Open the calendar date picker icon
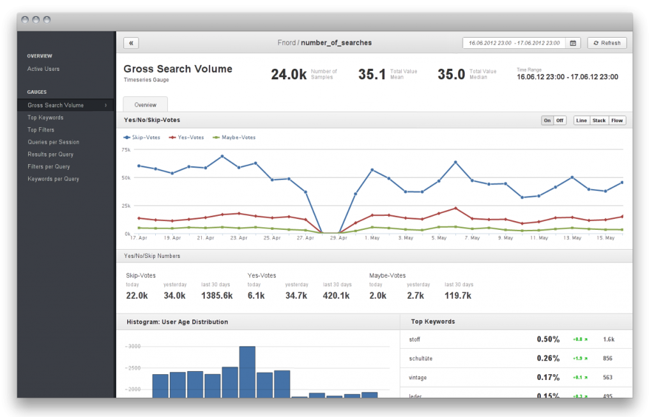The height and width of the screenshot is (417, 654). tap(573, 43)
